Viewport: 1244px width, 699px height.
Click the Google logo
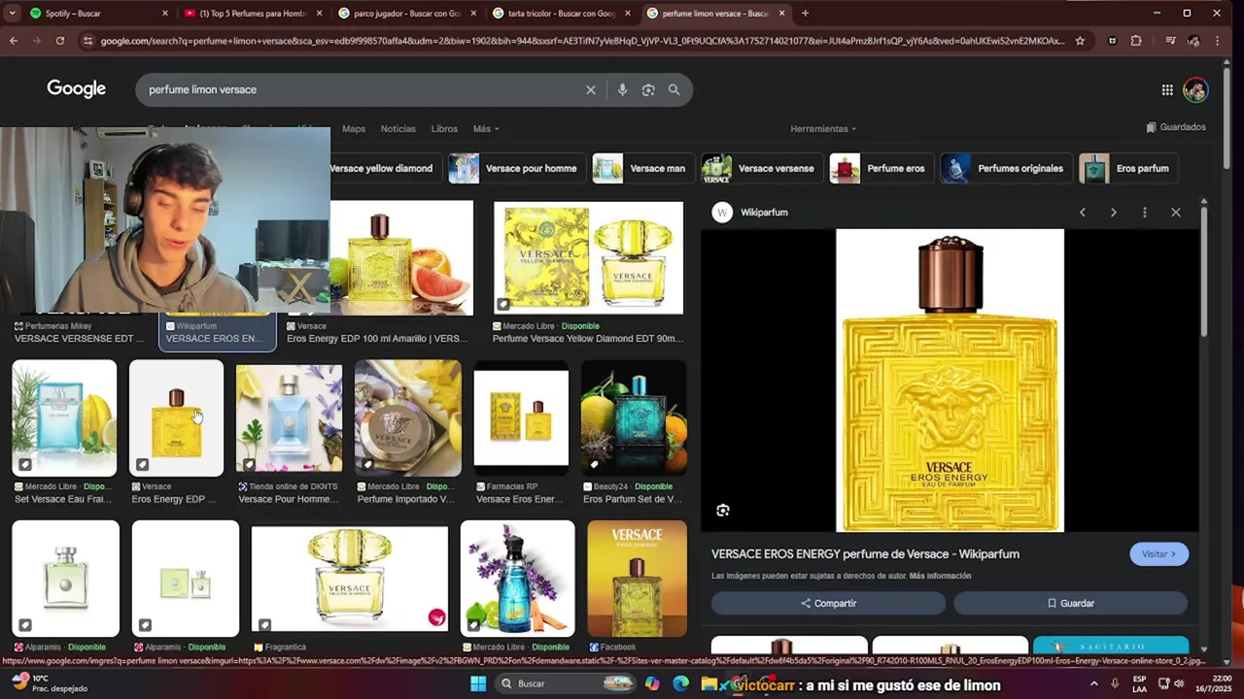click(x=76, y=88)
